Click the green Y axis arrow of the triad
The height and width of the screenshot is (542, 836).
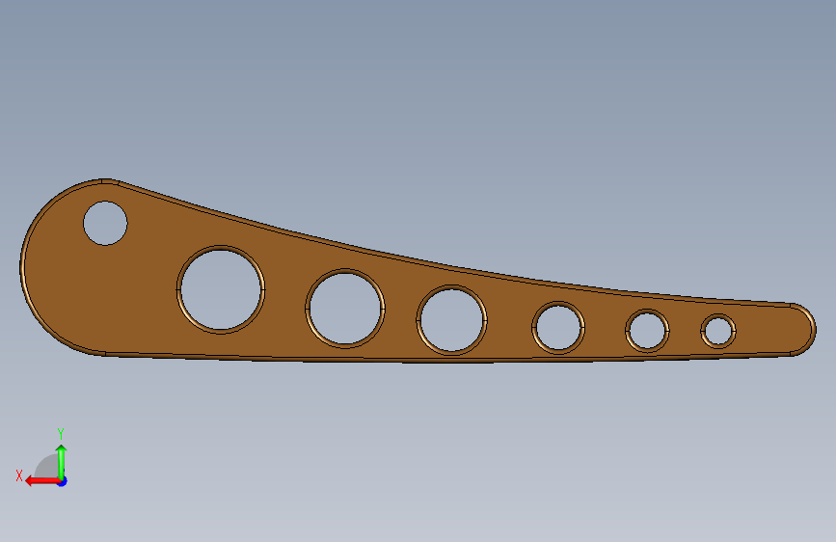(62, 462)
